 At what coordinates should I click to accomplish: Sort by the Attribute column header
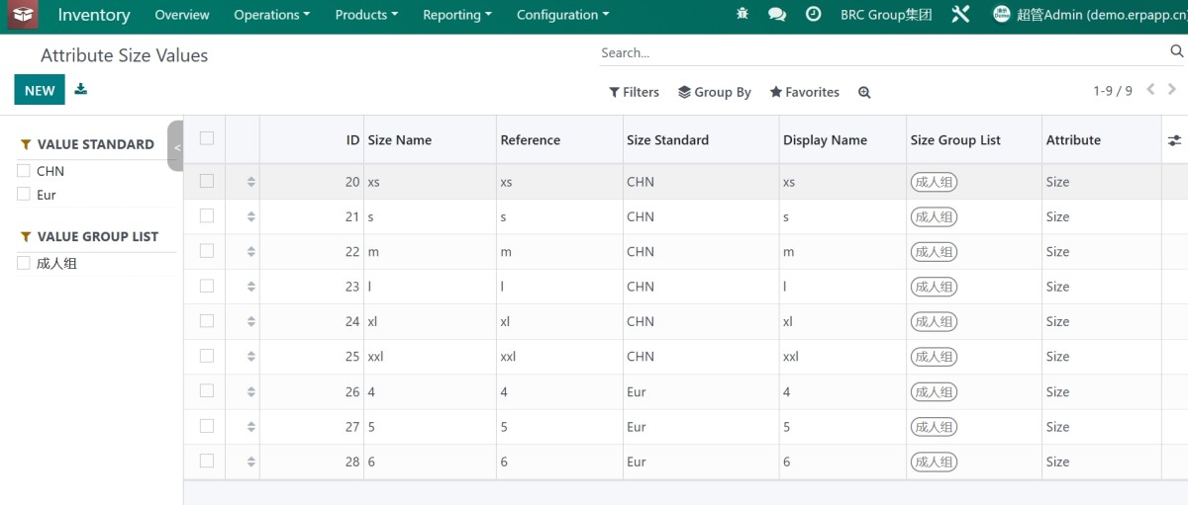click(1101, 140)
